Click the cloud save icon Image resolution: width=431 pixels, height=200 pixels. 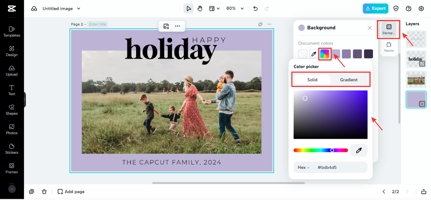coord(34,9)
